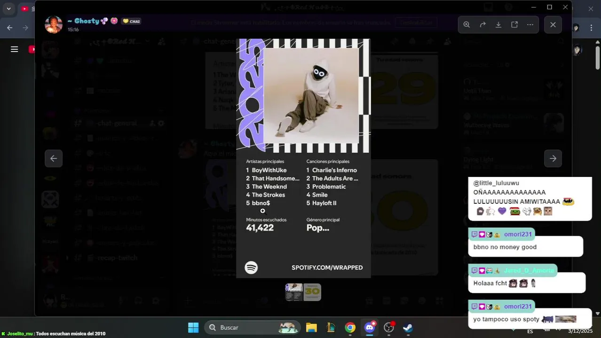Click omori231 username above 'yo tampoco uso spoty'
601x338 pixels.
click(518, 307)
